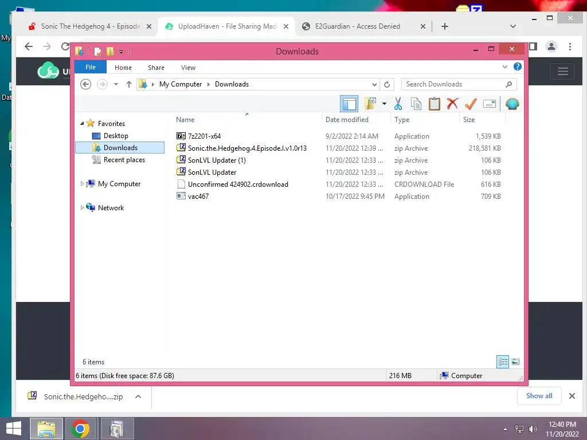The image size is (587, 440).
Task: Select the SonLVL Updater (1) zip file
Action: pyautogui.click(x=217, y=160)
